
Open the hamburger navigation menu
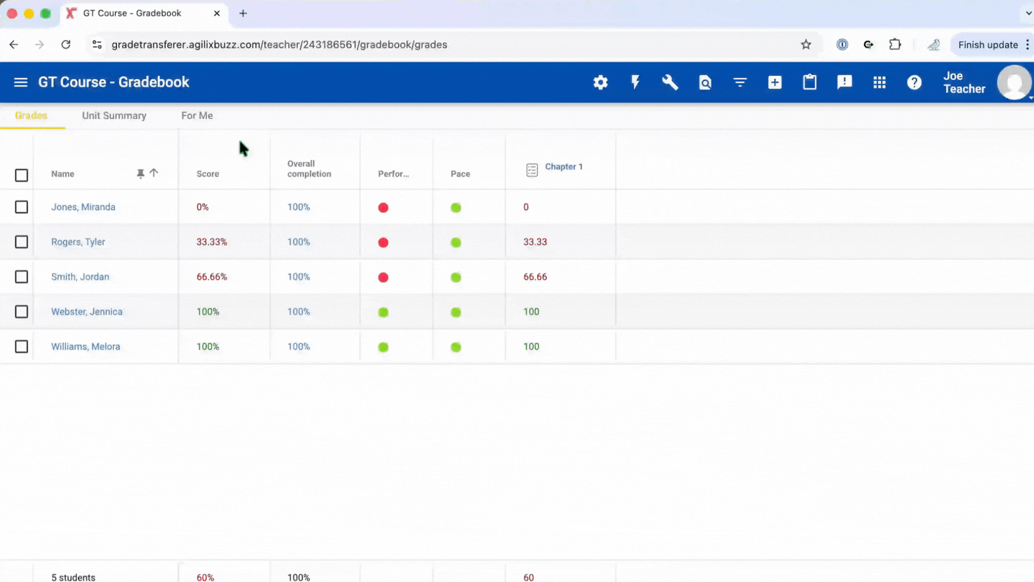20,82
